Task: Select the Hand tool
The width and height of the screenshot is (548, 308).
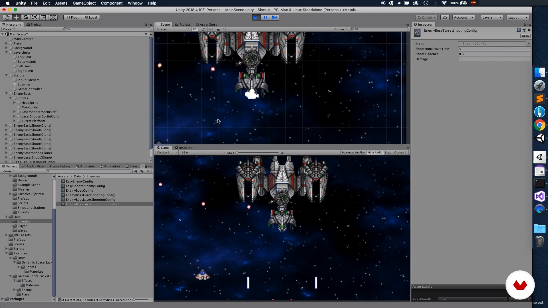Action: [x=7, y=17]
